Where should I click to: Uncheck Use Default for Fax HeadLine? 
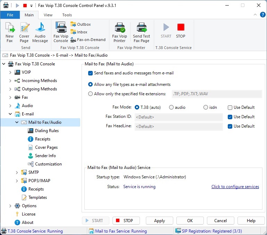(230, 126)
